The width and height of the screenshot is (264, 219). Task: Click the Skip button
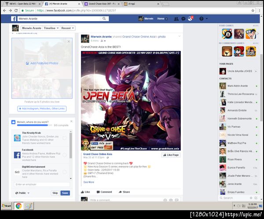[x=55, y=193]
